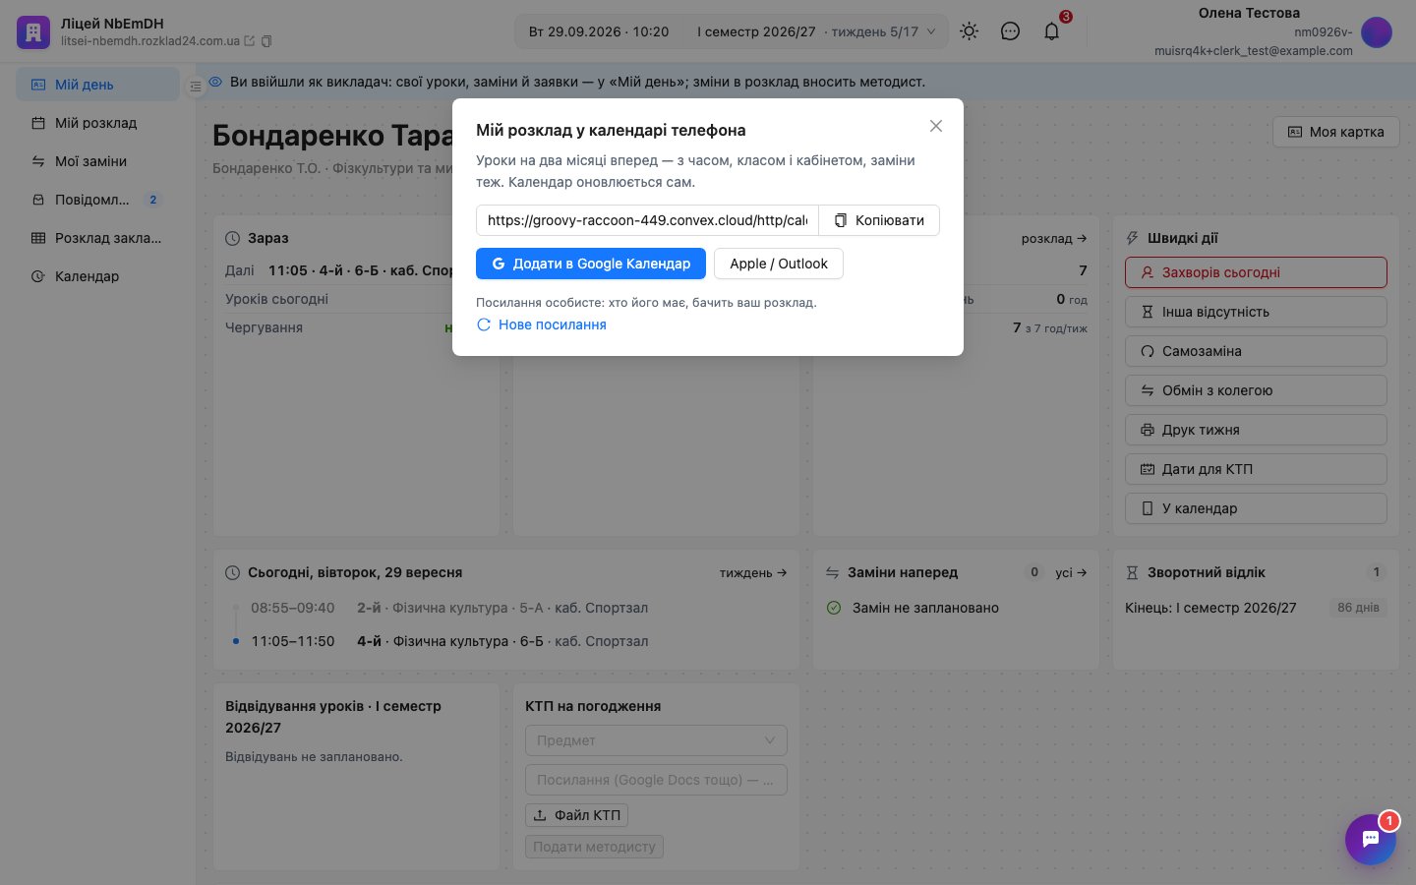Screen dimensions: 1416x885
Task: Copy the school site address icon
Action: [x=266, y=41]
